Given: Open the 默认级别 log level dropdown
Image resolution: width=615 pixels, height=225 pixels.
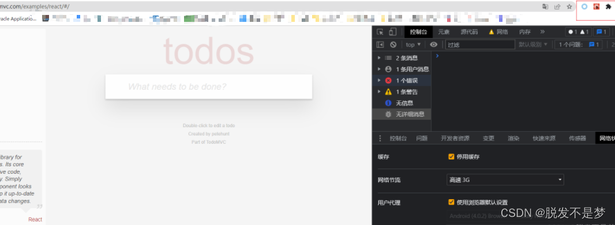Looking at the screenshot, I should point(533,45).
